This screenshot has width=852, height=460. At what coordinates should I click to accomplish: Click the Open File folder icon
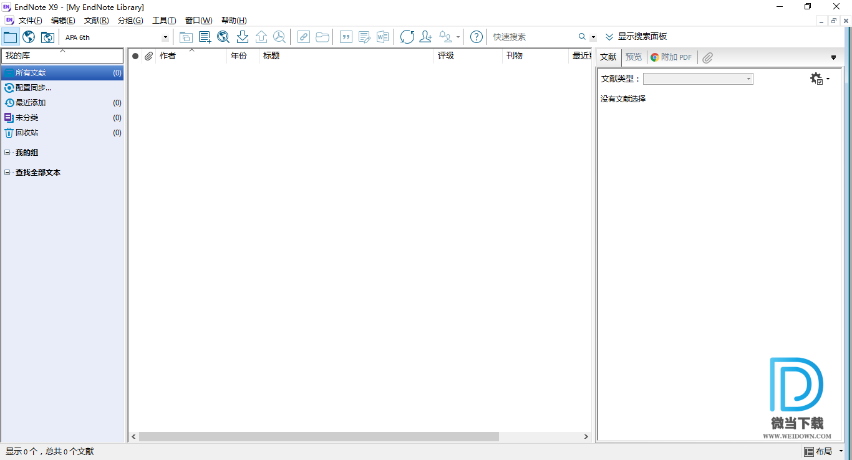322,37
